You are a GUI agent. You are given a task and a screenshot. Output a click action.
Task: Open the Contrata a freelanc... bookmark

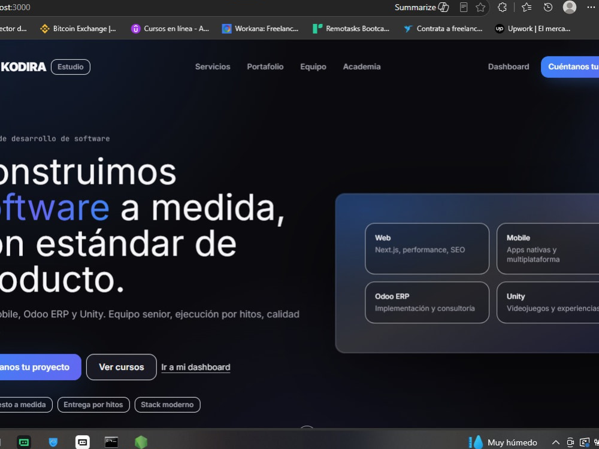pyautogui.click(x=443, y=29)
